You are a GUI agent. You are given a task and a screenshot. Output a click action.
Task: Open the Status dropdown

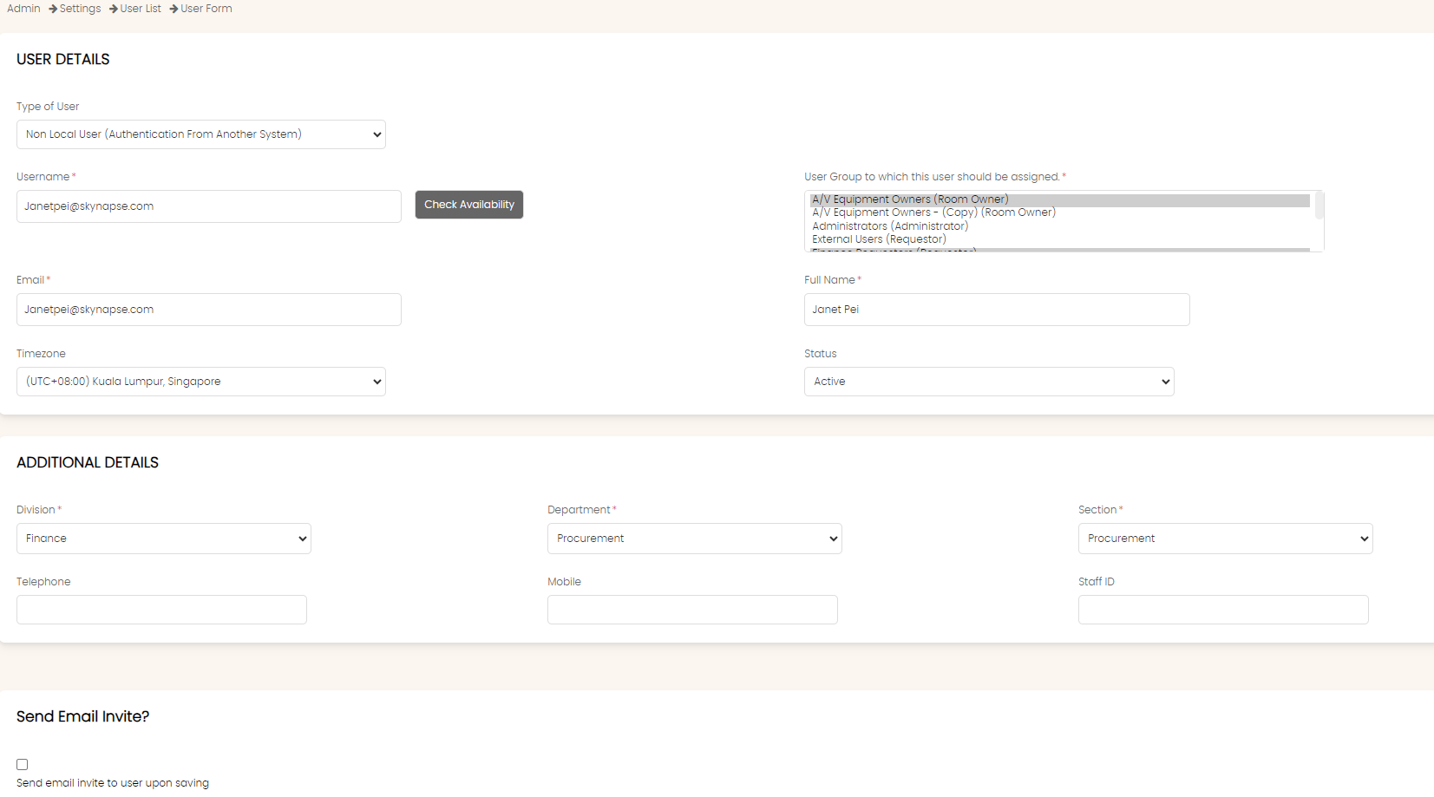(x=989, y=382)
